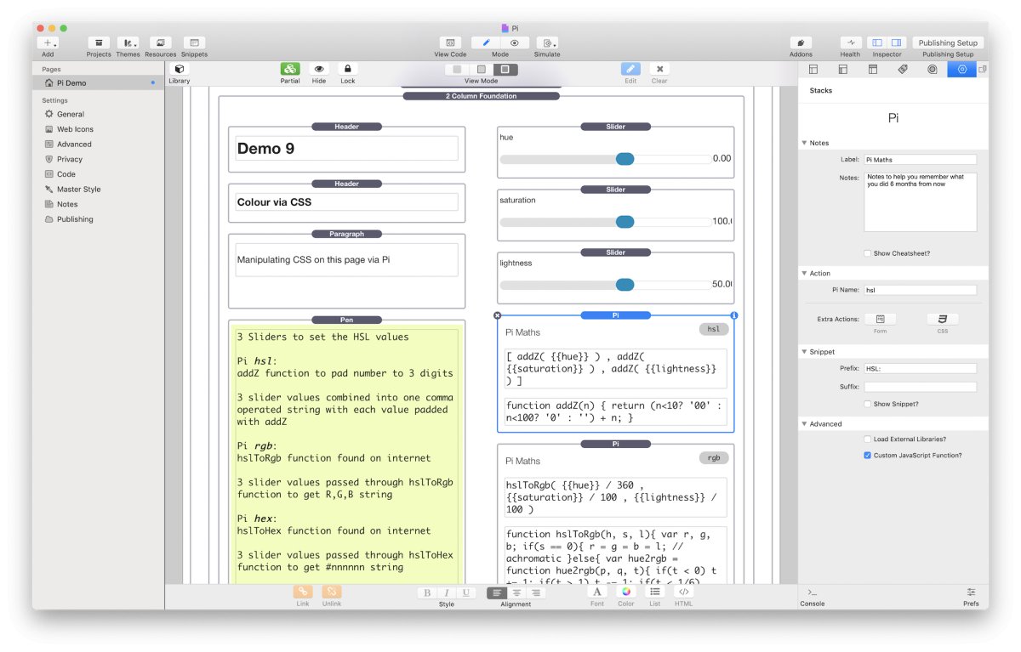Open the Console at bottom right
Viewport: 1021px width, 652px height.
coord(812,593)
